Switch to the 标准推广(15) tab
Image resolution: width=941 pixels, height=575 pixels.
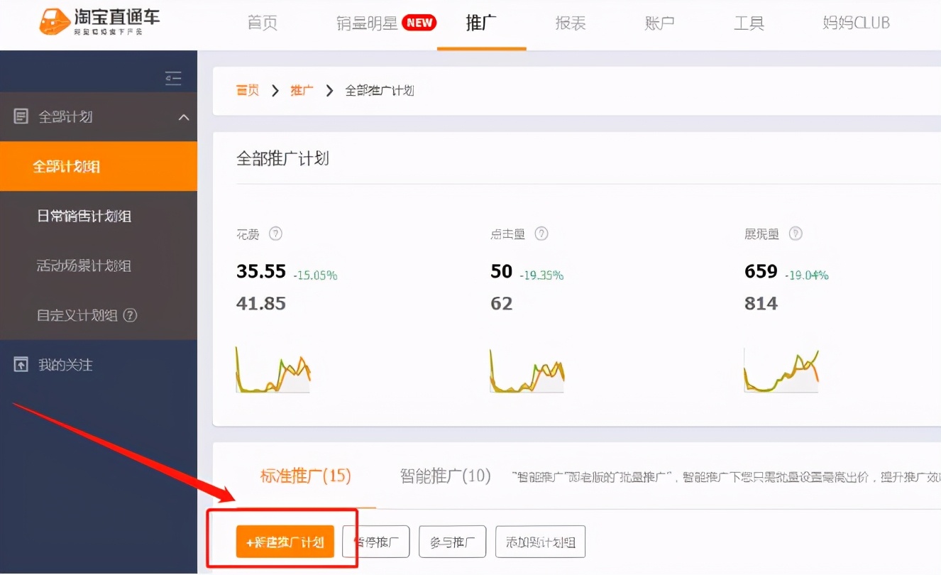click(x=307, y=476)
